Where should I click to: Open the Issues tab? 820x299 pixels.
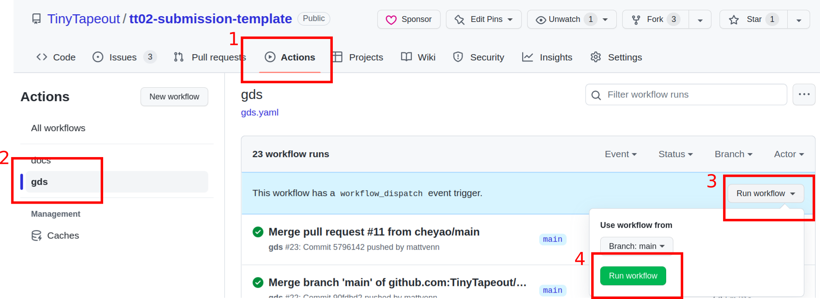tap(124, 57)
